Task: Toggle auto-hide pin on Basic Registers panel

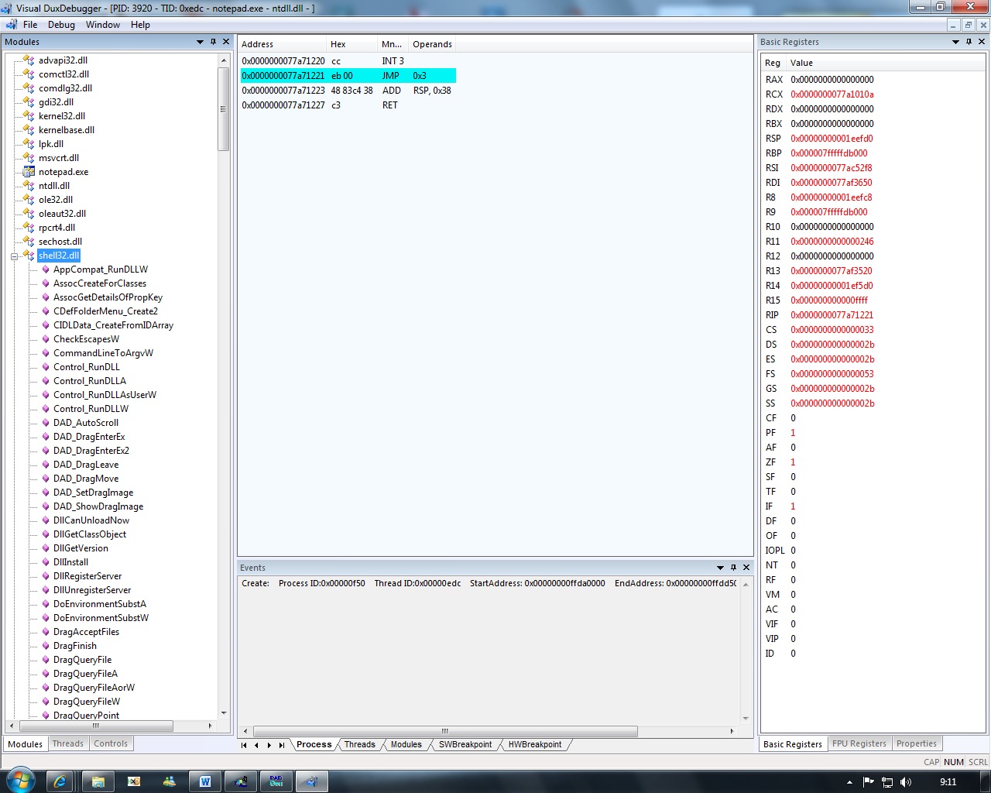Action: (969, 42)
